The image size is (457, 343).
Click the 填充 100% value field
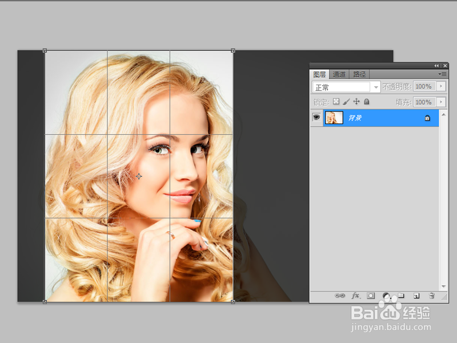425,102
